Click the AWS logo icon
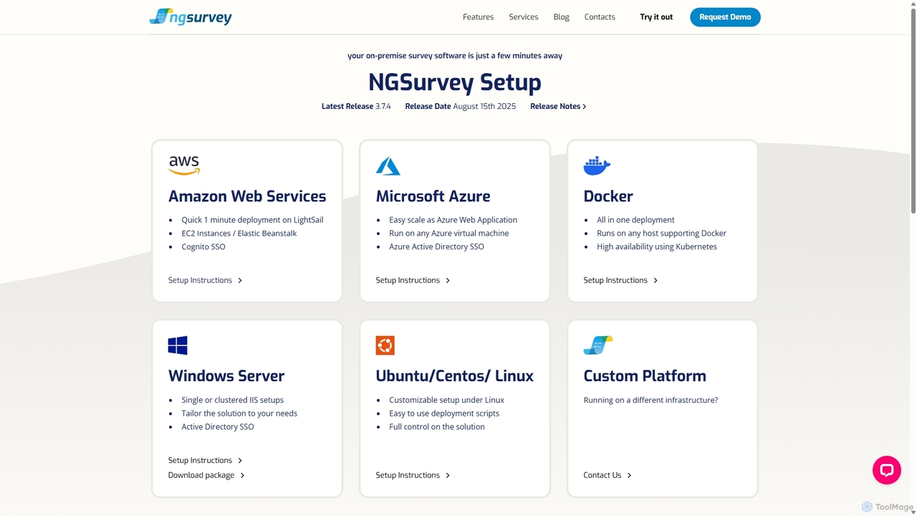 (184, 166)
